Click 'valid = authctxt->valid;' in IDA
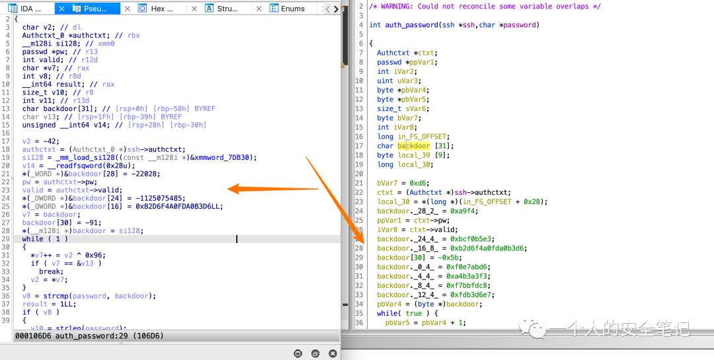714x360 pixels. (x=73, y=190)
